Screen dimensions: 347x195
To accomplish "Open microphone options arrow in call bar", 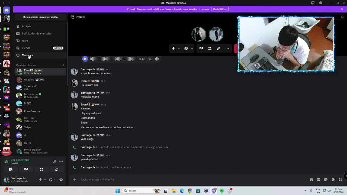I will [x=179, y=49].
